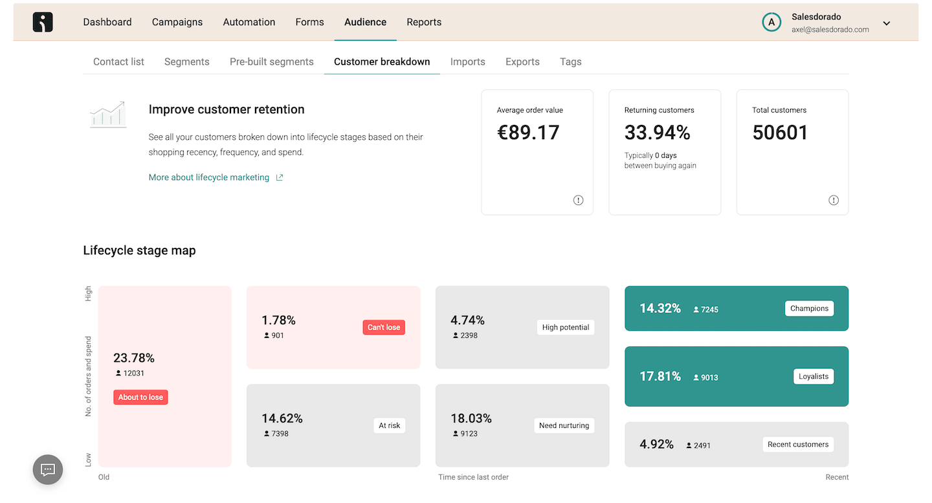The width and height of the screenshot is (932, 503).
Task: Open the Need nurturing stage tile
Action: 522,425
